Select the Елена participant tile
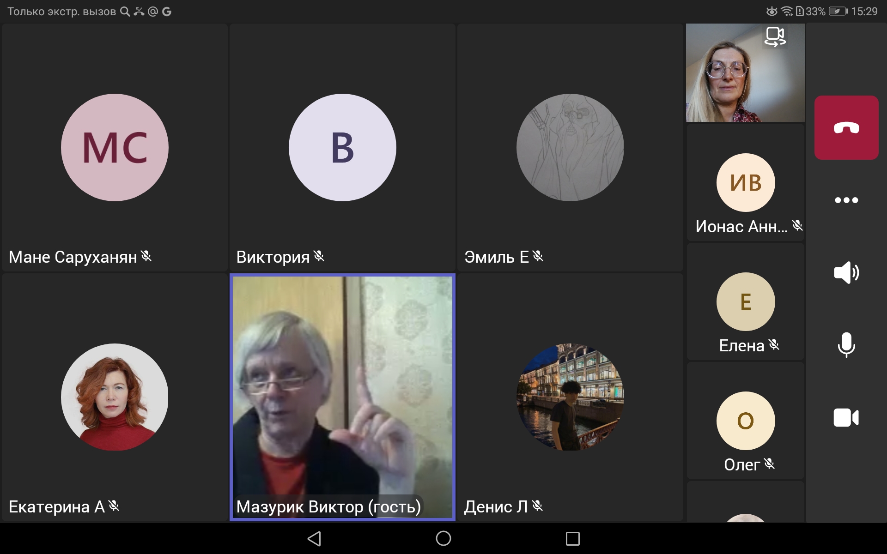The height and width of the screenshot is (554, 887). (x=745, y=301)
